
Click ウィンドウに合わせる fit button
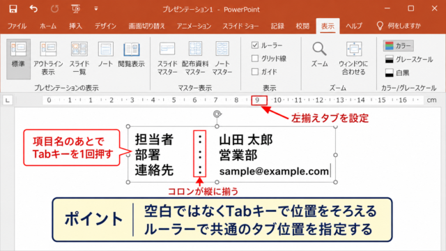click(353, 59)
